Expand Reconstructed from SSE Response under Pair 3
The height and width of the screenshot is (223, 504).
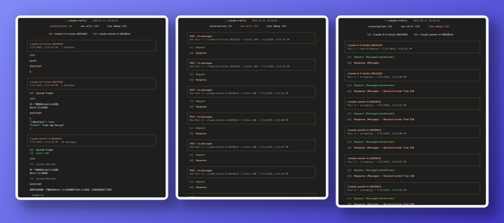[381, 120]
